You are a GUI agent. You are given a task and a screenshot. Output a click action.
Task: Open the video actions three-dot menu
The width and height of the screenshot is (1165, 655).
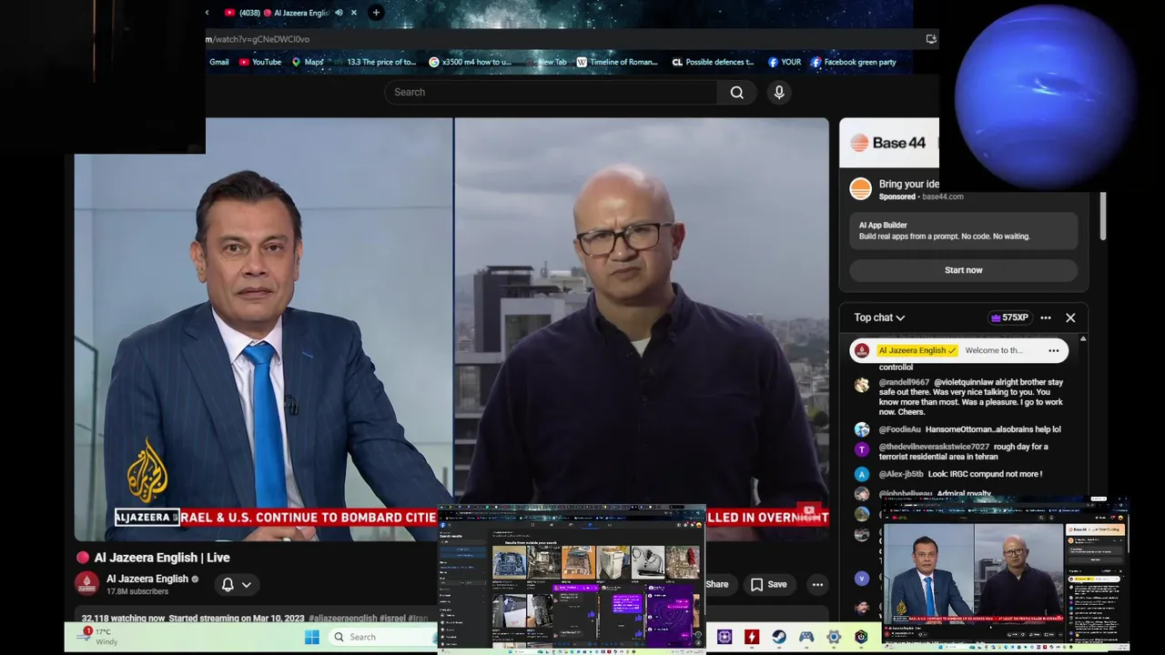(x=817, y=584)
